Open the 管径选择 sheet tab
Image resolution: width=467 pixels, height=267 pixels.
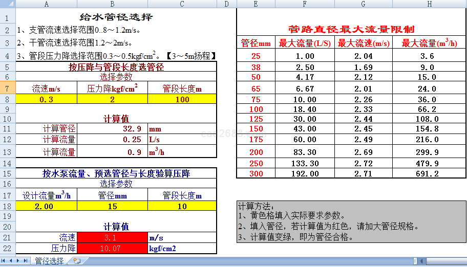coord(49,261)
